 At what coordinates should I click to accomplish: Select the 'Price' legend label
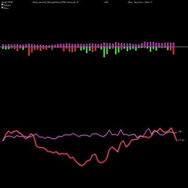(x=6, y=8)
